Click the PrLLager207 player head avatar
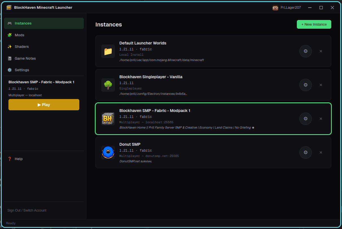The width and height of the screenshot is (342, 229). point(275,8)
